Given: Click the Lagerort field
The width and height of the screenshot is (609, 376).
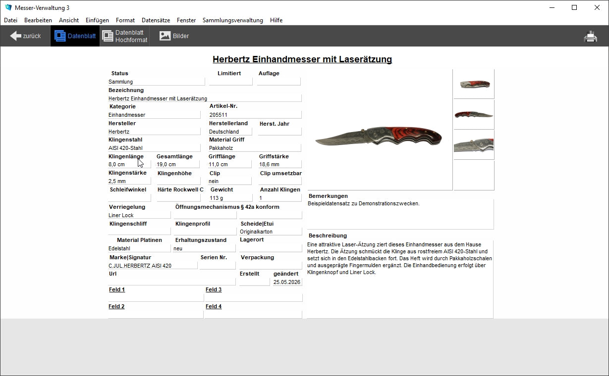Looking at the screenshot, I should 271,248.
